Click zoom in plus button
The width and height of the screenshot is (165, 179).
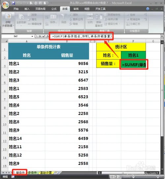point(158,177)
